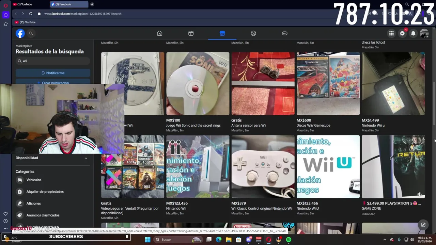Select the (1) Facebook tab
436x245 pixels.
[x=69, y=4]
